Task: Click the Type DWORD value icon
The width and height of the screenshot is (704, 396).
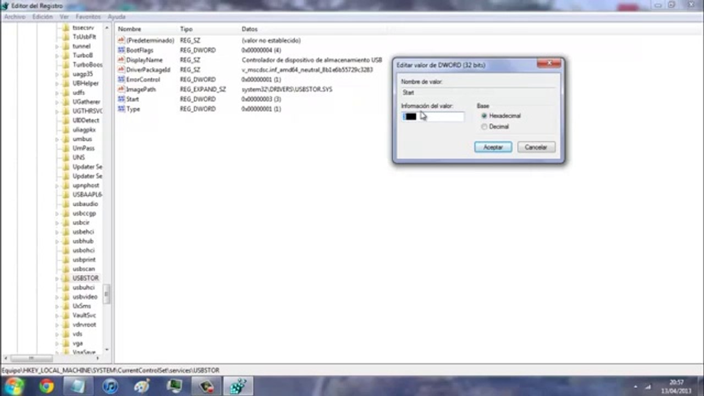Action: [121, 109]
